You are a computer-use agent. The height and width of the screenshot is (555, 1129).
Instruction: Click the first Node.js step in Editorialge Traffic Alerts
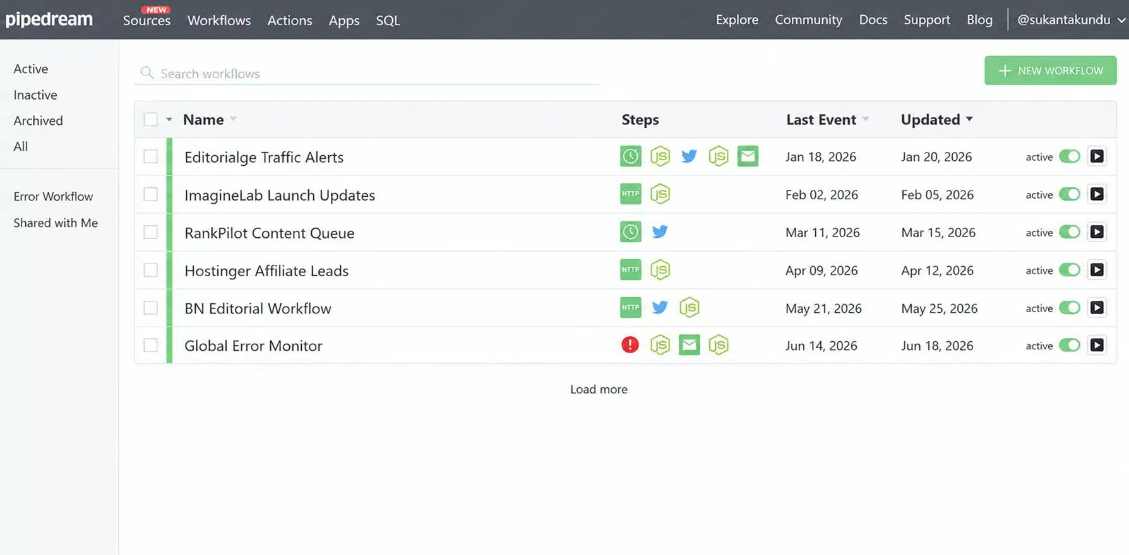tap(660, 156)
